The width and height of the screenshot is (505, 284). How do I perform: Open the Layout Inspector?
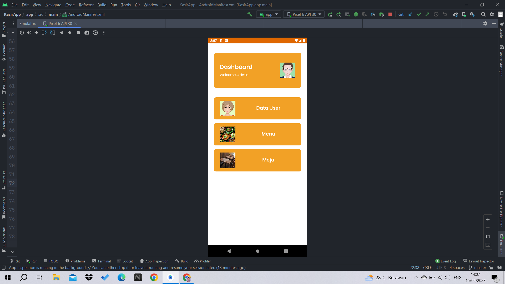point(481,261)
